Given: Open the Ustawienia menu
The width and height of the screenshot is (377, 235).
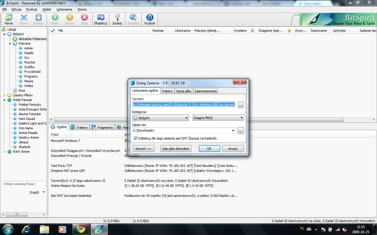Looking at the screenshot, I should (64, 9).
